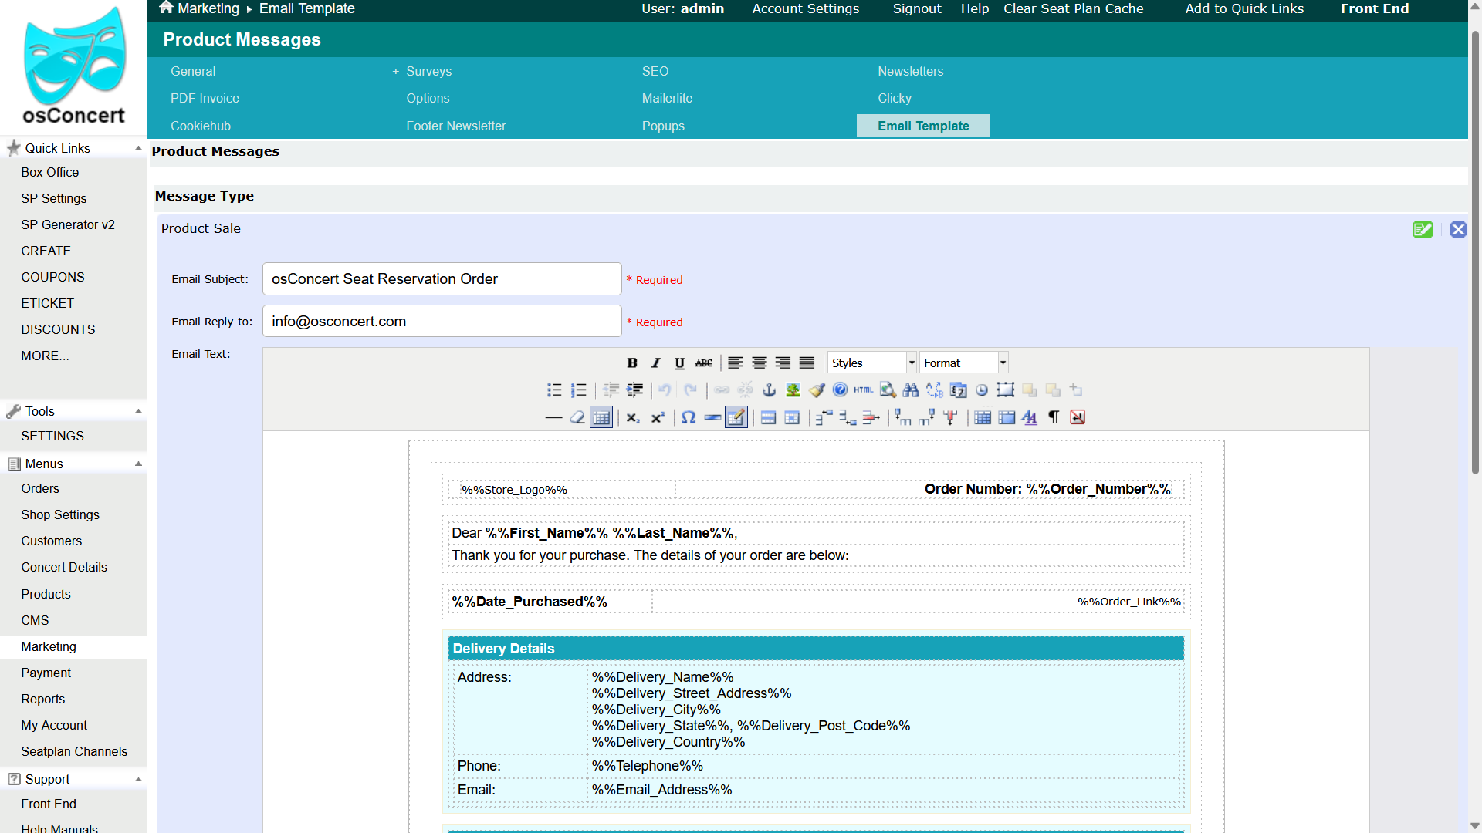Open the Styles dropdown

click(x=872, y=363)
